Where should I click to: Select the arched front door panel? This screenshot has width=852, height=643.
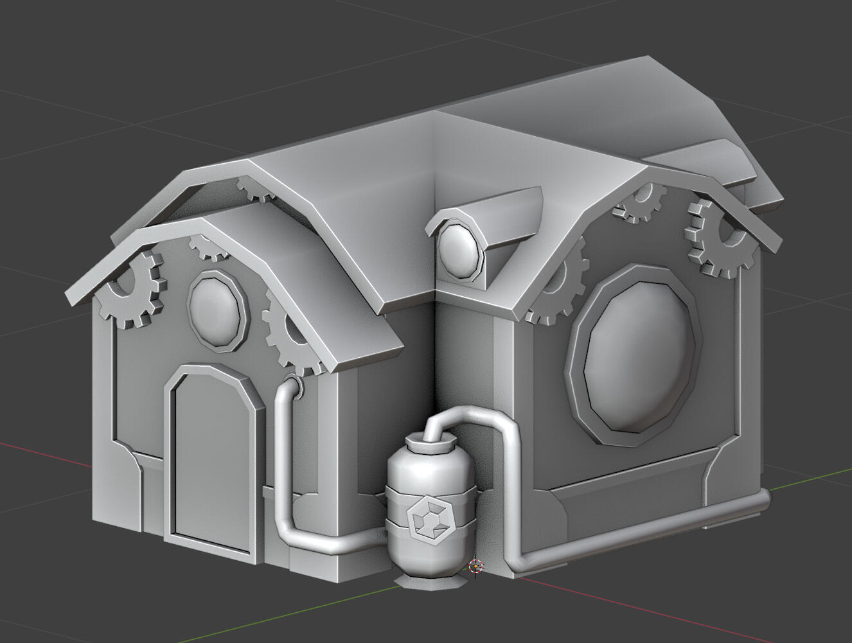[x=210, y=461]
